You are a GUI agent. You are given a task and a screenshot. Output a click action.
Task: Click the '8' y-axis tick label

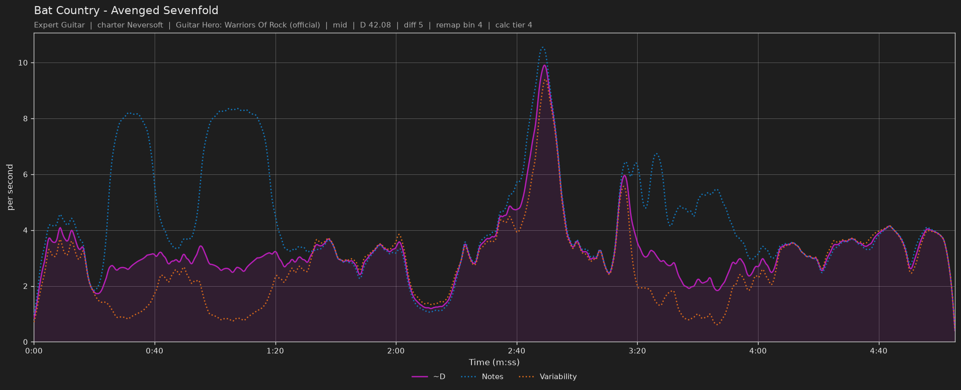point(26,119)
